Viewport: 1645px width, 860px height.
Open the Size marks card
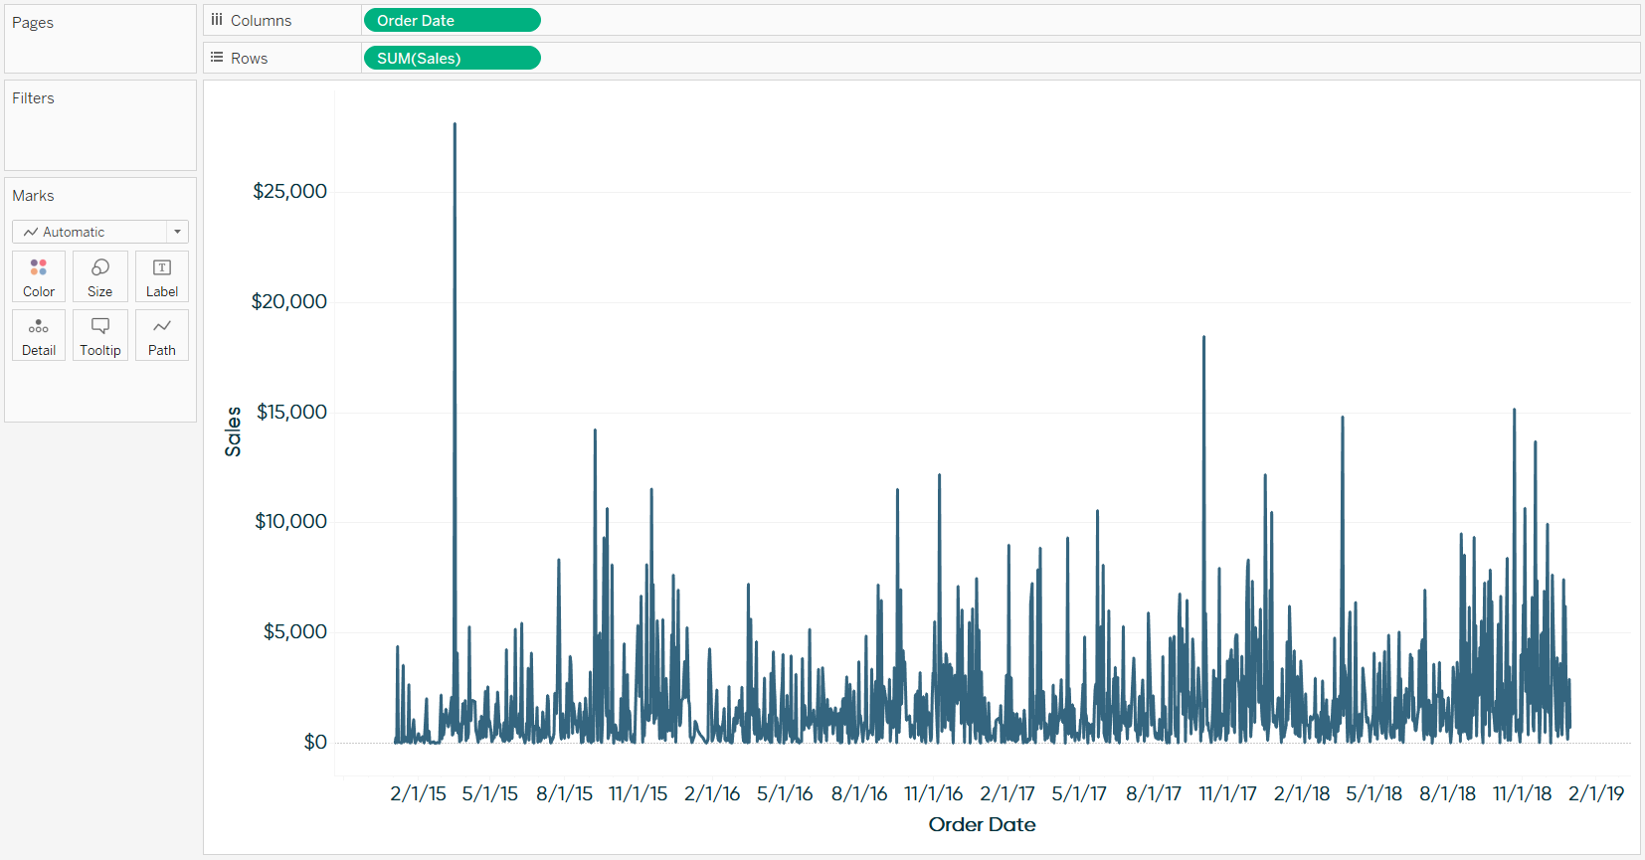tap(100, 276)
